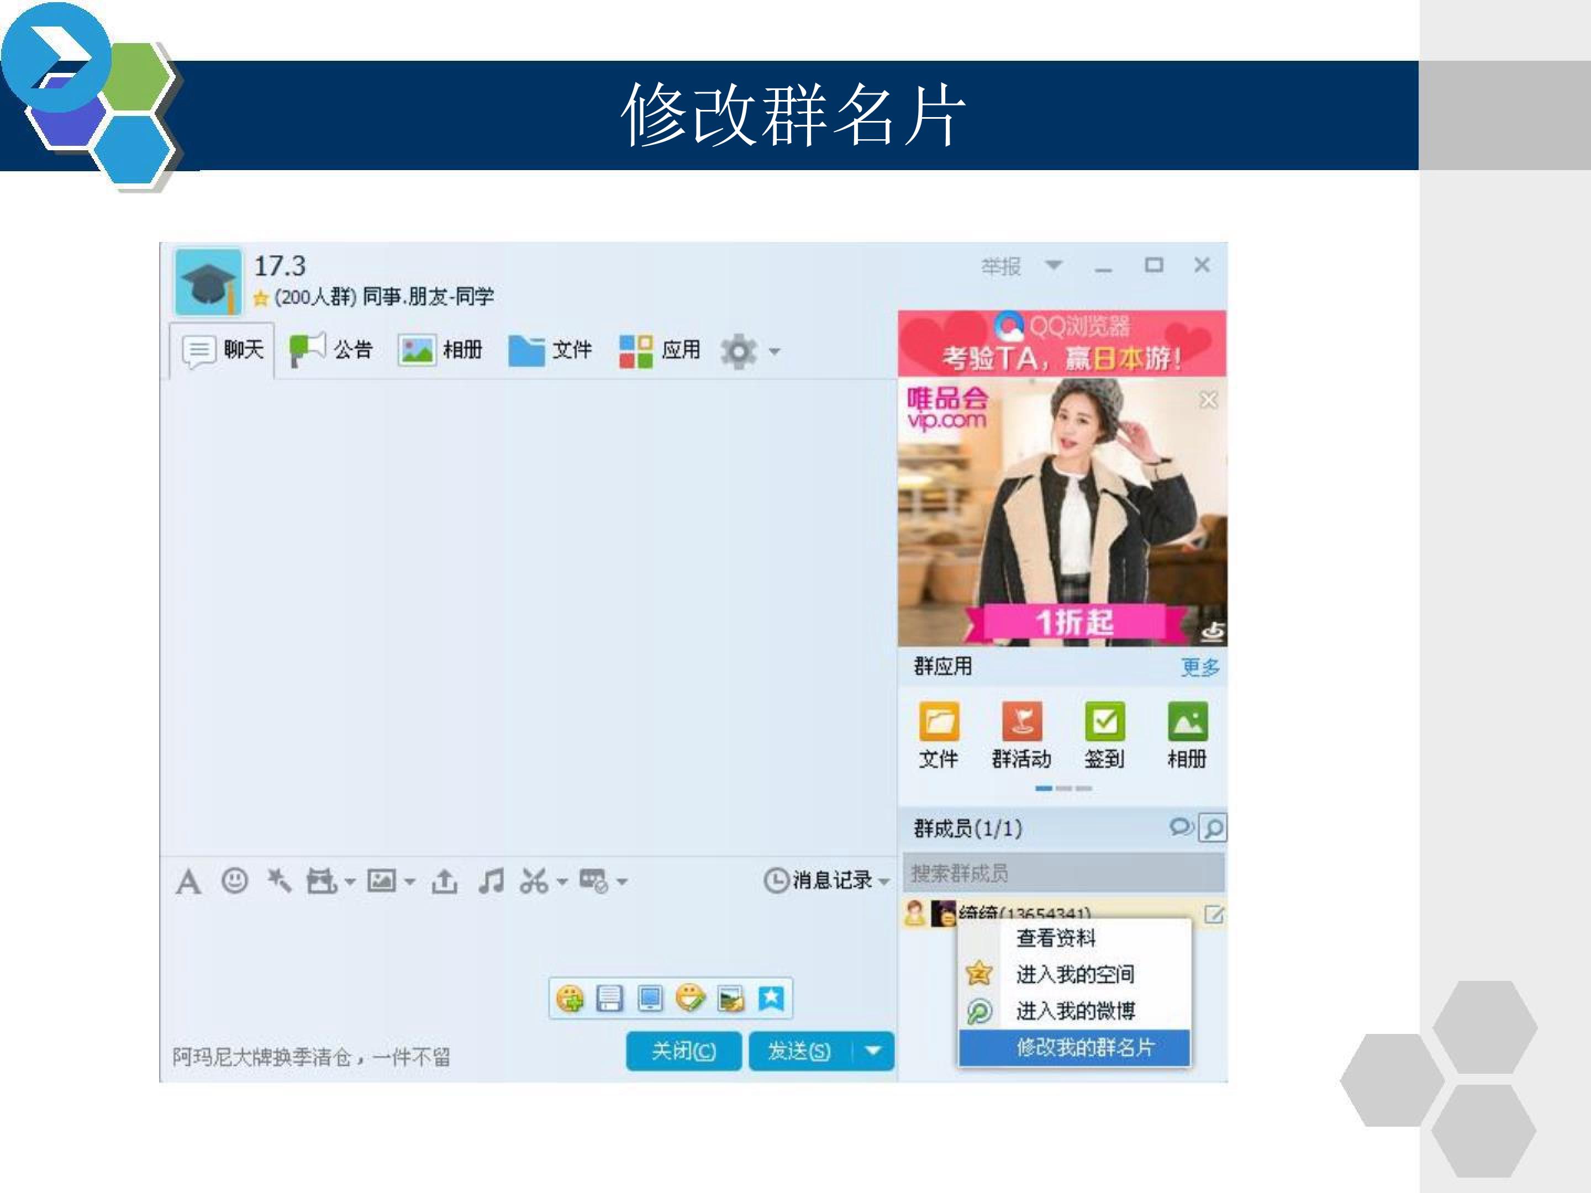Click the ad download icon below 1折起
The image size is (1591, 1193).
(1213, 632)
